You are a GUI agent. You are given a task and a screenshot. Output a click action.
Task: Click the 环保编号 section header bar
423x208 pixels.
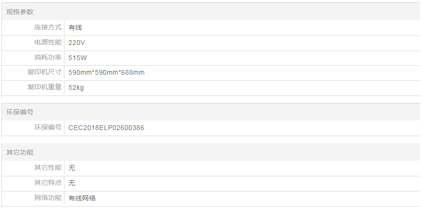(20, 112)
